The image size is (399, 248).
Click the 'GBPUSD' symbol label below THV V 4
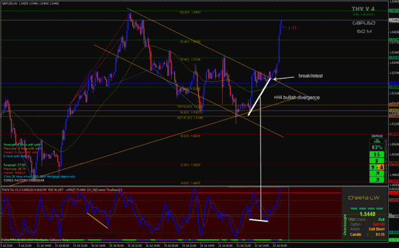(364, 23)
